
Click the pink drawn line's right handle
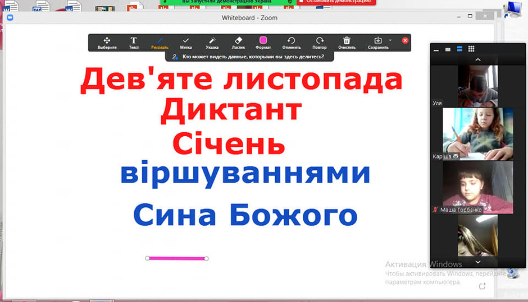[206, 258]
